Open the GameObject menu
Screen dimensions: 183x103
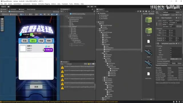[x=17, y=4]
